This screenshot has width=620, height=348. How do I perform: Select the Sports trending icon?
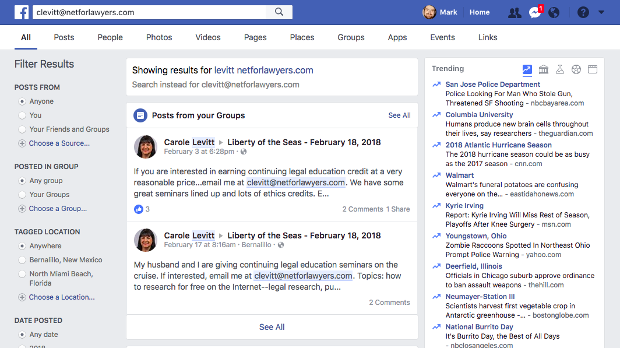(576, 69)
